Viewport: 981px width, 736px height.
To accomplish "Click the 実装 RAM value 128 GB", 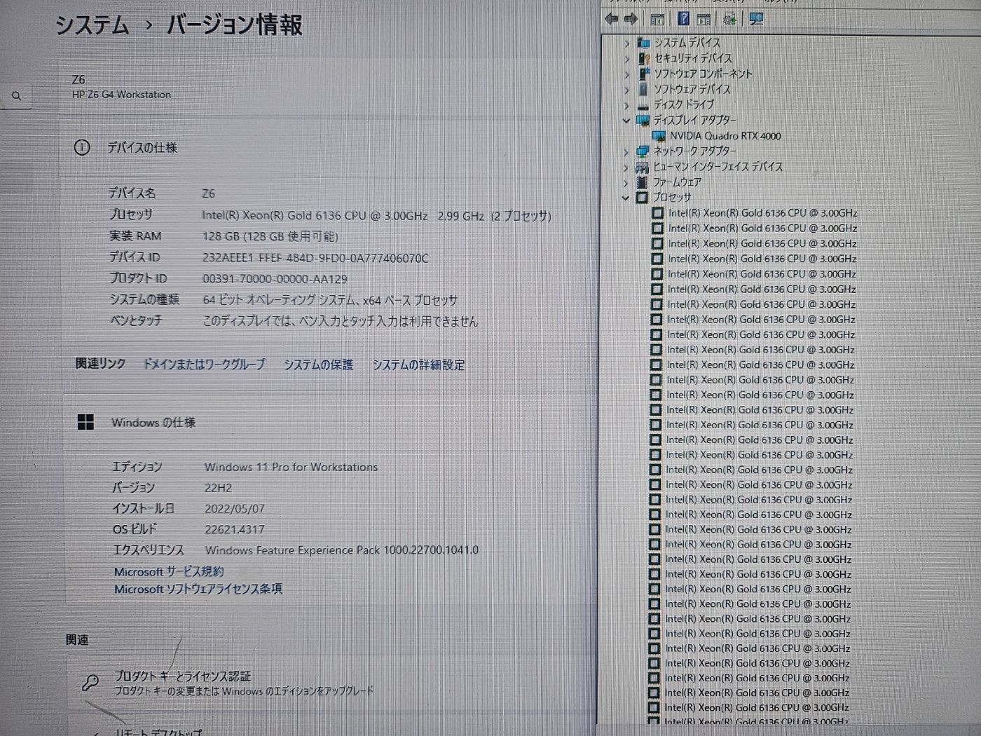I will [x=270, y=236].
